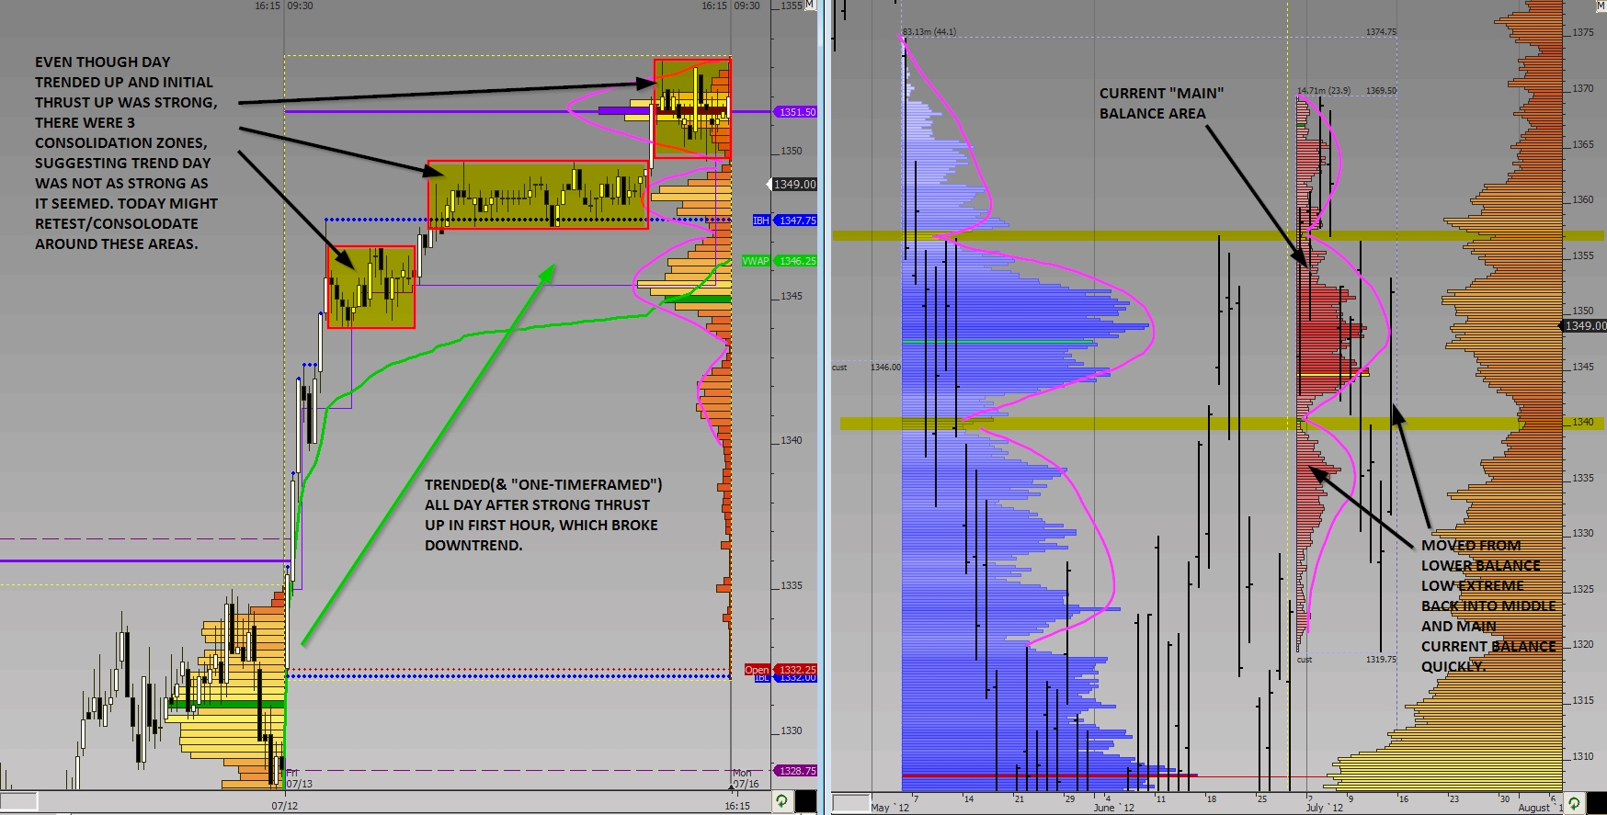The height and width of the screenshot is (815, 1607).
Task: Click the black square beside left refresh icon
Action: 805,801
